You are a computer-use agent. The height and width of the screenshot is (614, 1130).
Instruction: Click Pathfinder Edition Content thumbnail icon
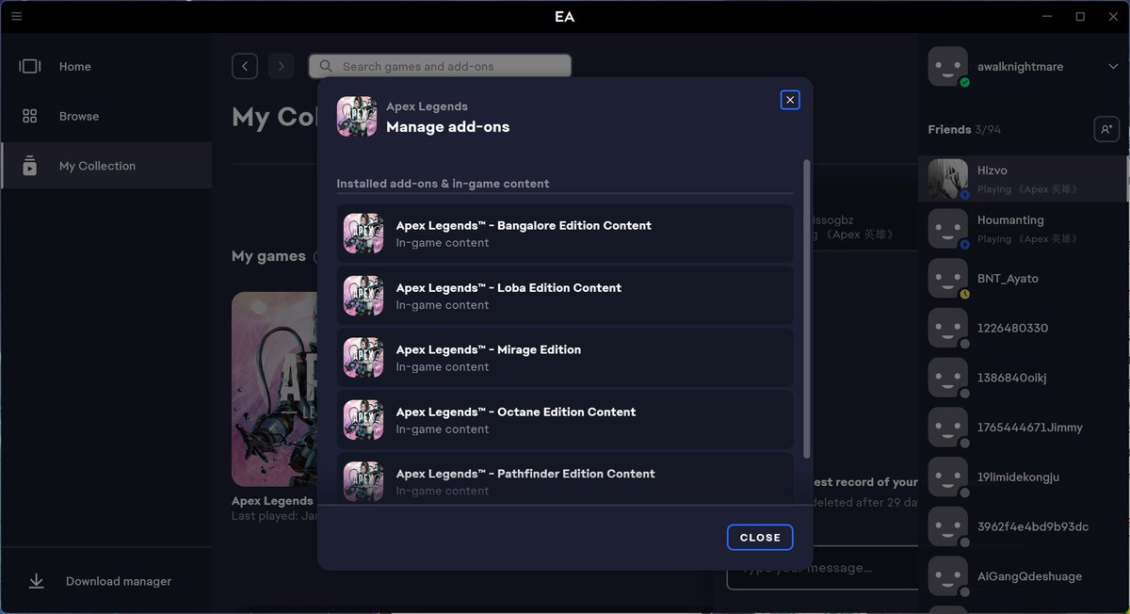coord(363,480)
